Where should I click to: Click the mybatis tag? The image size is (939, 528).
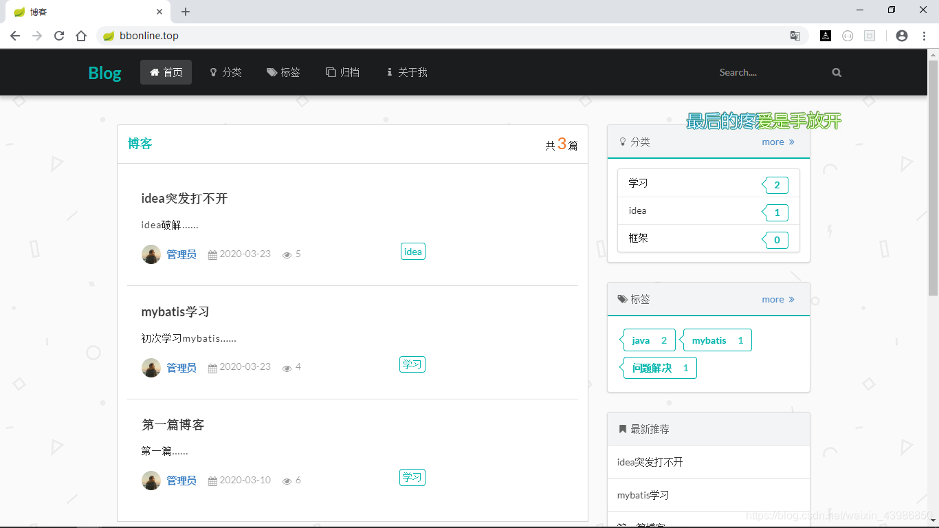[717, 340]
